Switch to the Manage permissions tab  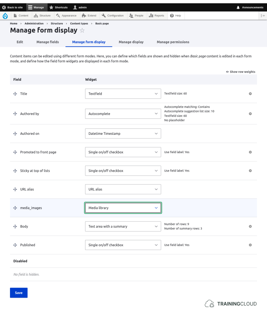tap(173, 42)
